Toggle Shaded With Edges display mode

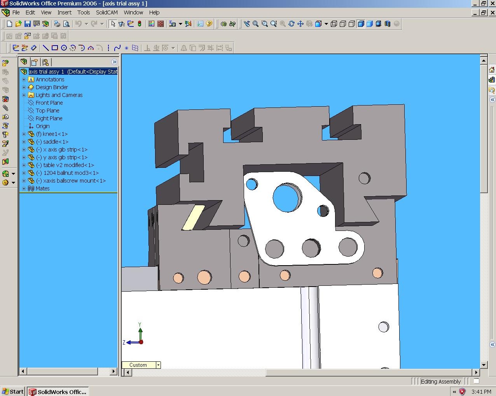click(x=361, y=24)
